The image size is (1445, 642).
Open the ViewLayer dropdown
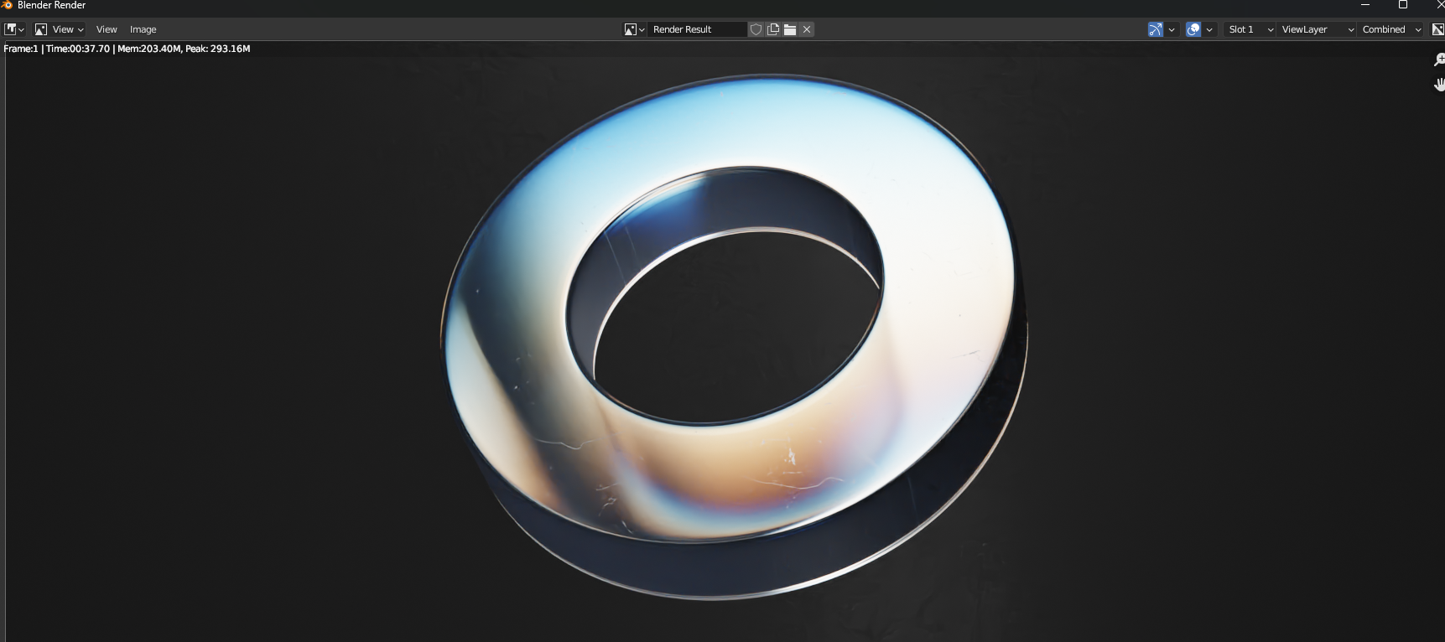pos(1316,29)
